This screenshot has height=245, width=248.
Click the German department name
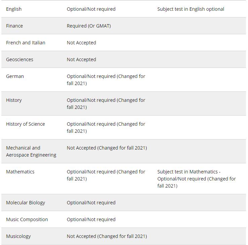pos(15,76)
